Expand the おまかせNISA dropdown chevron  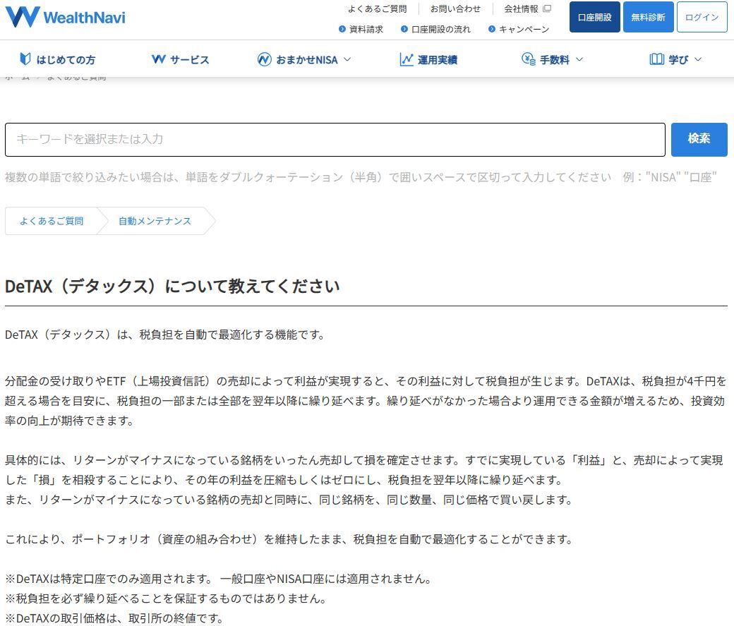click(x=347, y=59)
